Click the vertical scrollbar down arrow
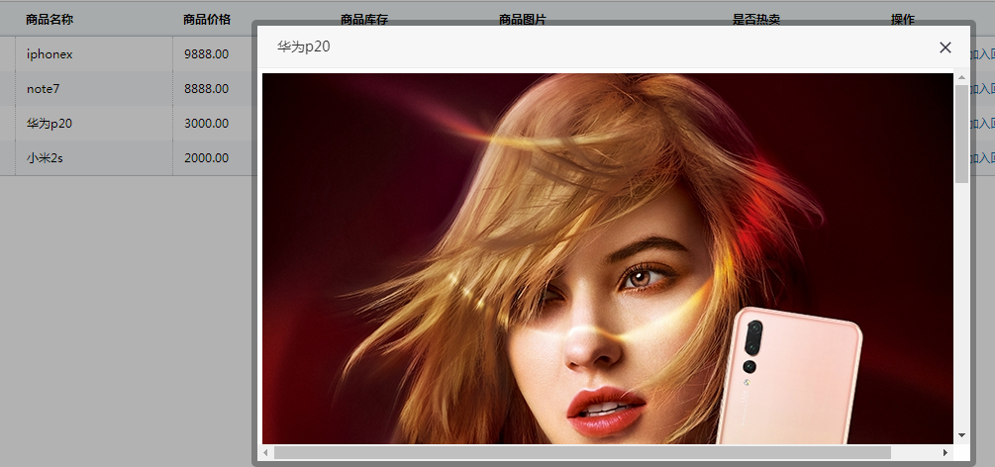Screen dimensions: 995x467 [961, 435]
